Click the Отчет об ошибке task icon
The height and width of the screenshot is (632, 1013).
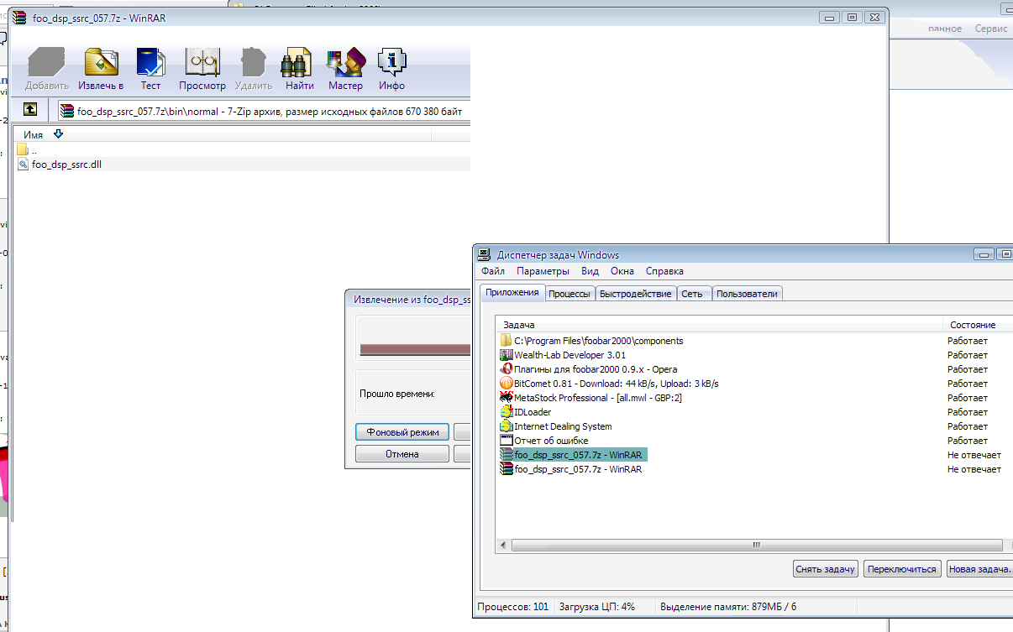(506, 441)
